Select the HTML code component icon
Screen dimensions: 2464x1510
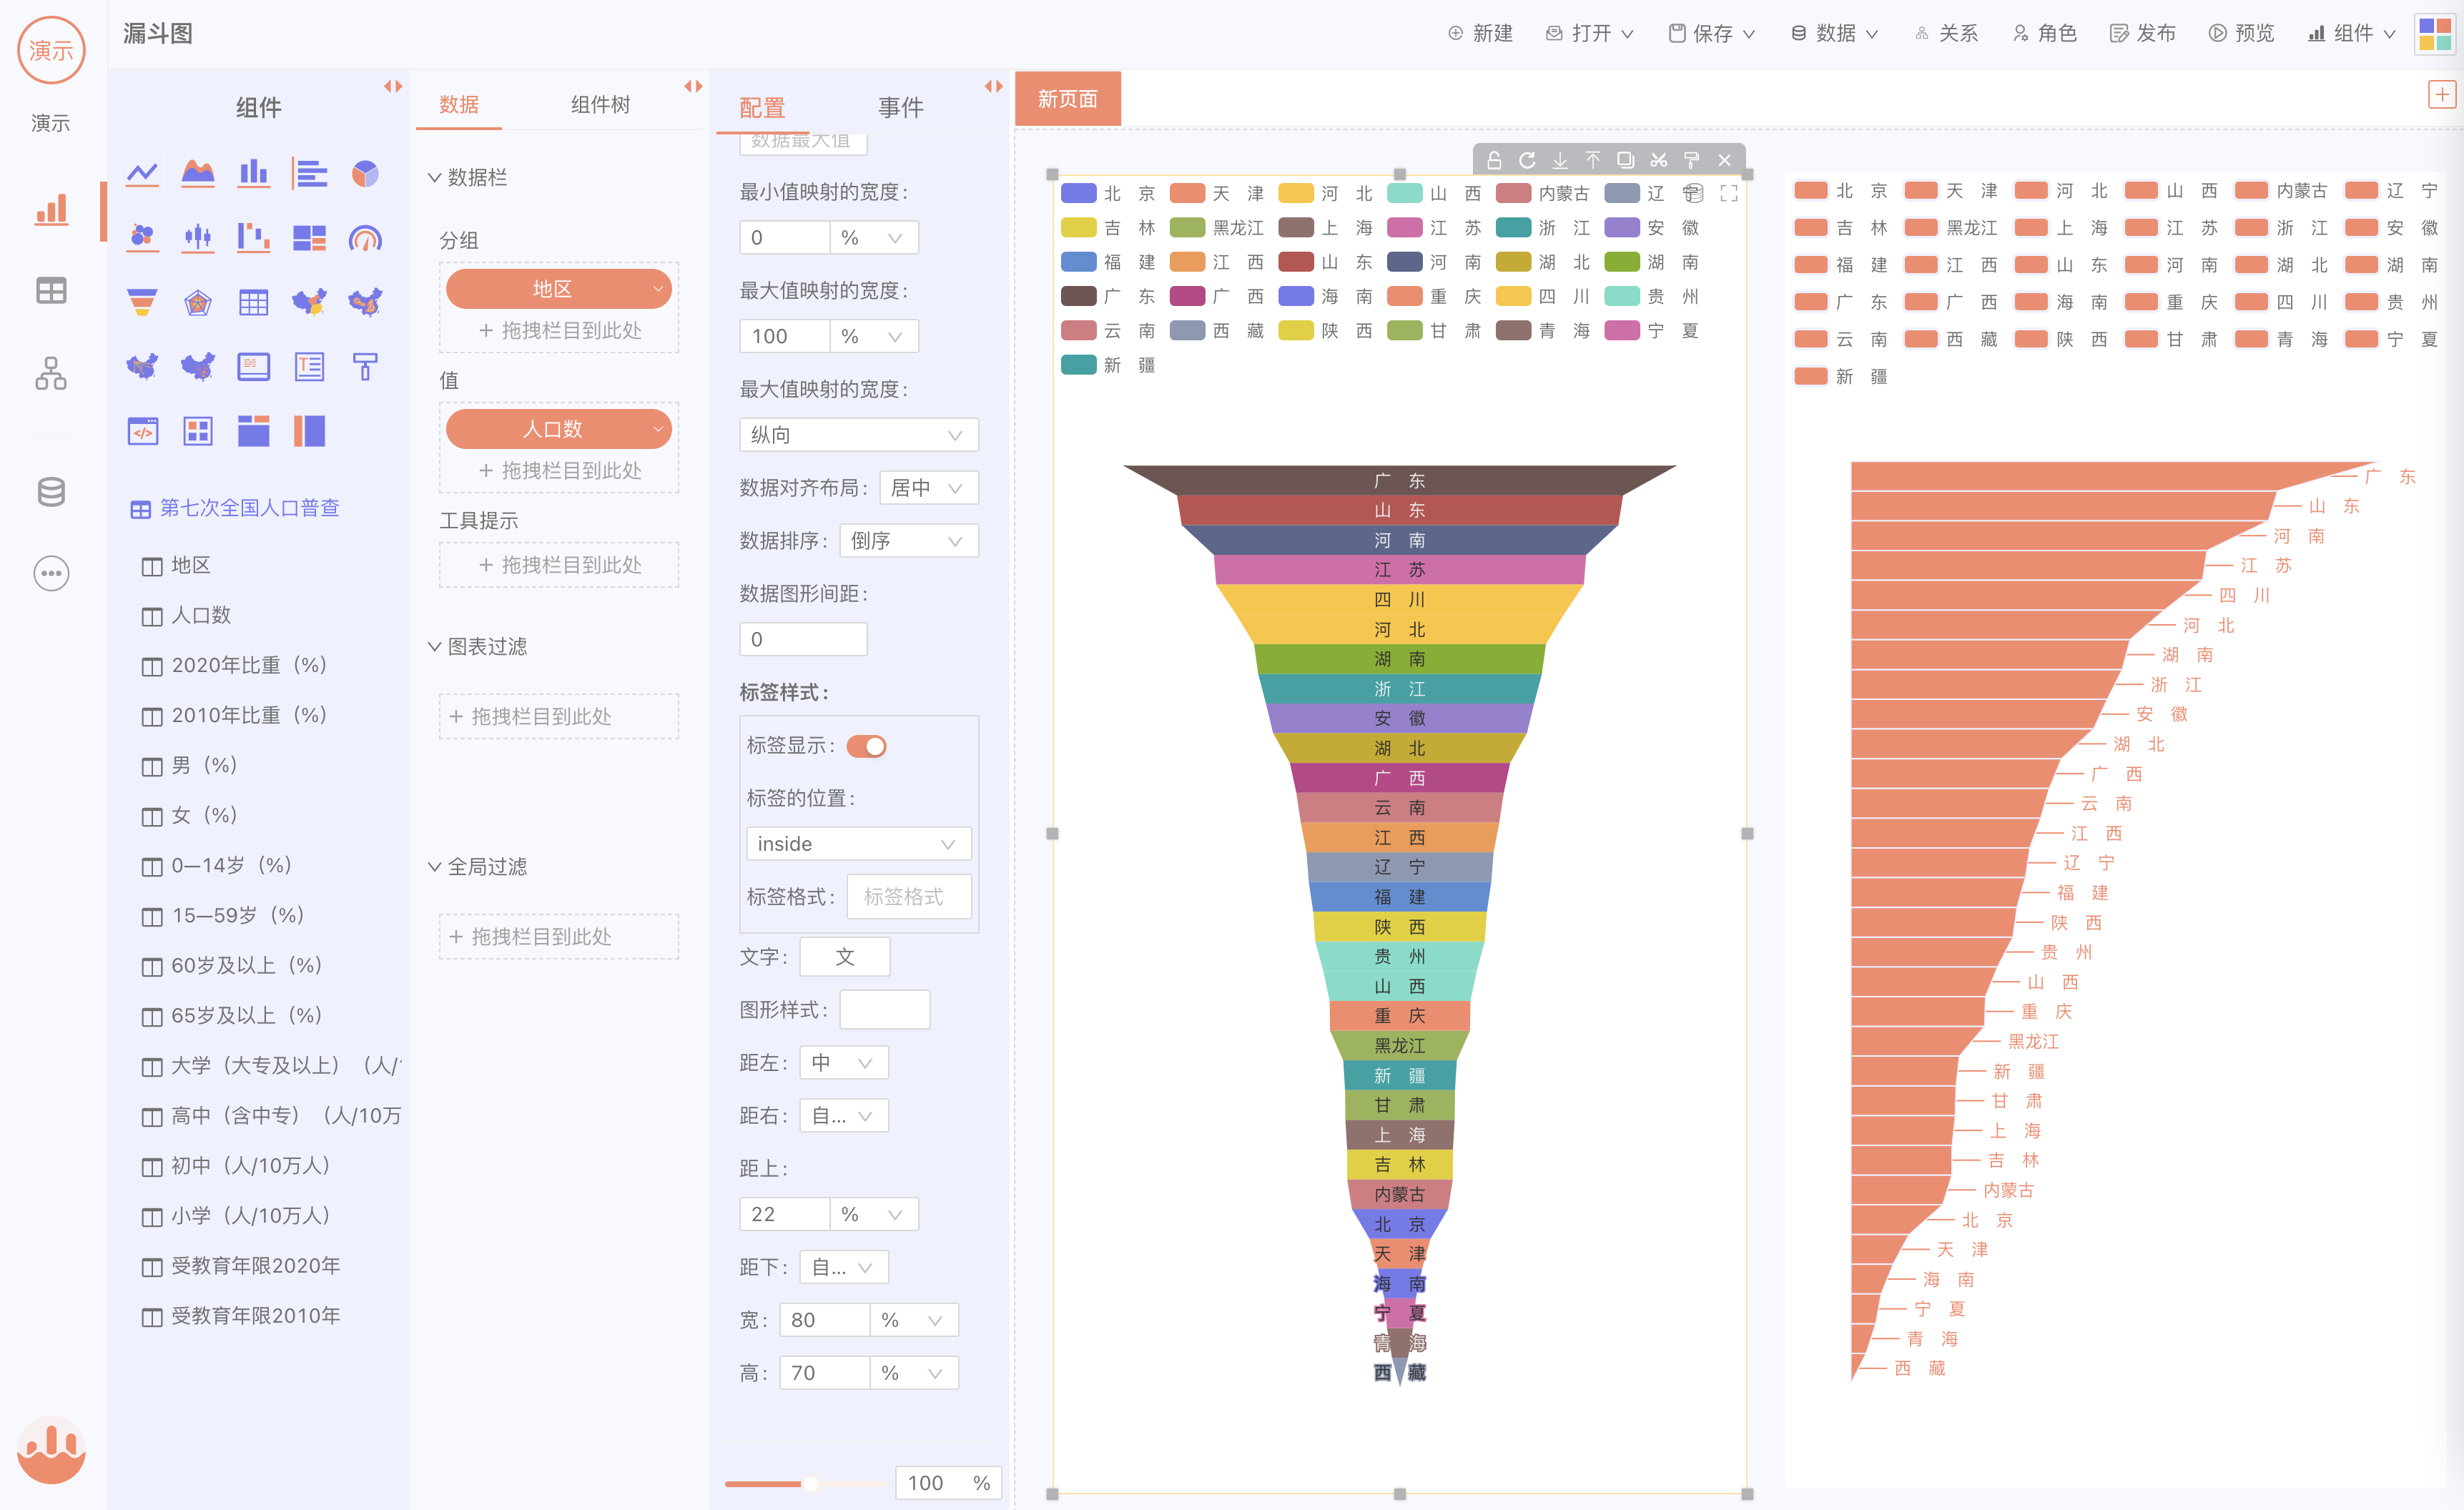click(x=142, y=431)
